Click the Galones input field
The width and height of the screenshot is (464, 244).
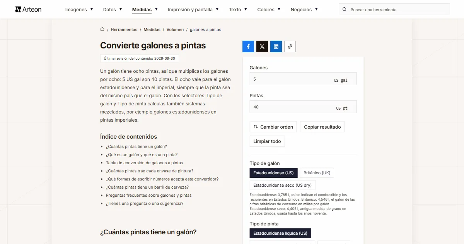coord(303,79)
